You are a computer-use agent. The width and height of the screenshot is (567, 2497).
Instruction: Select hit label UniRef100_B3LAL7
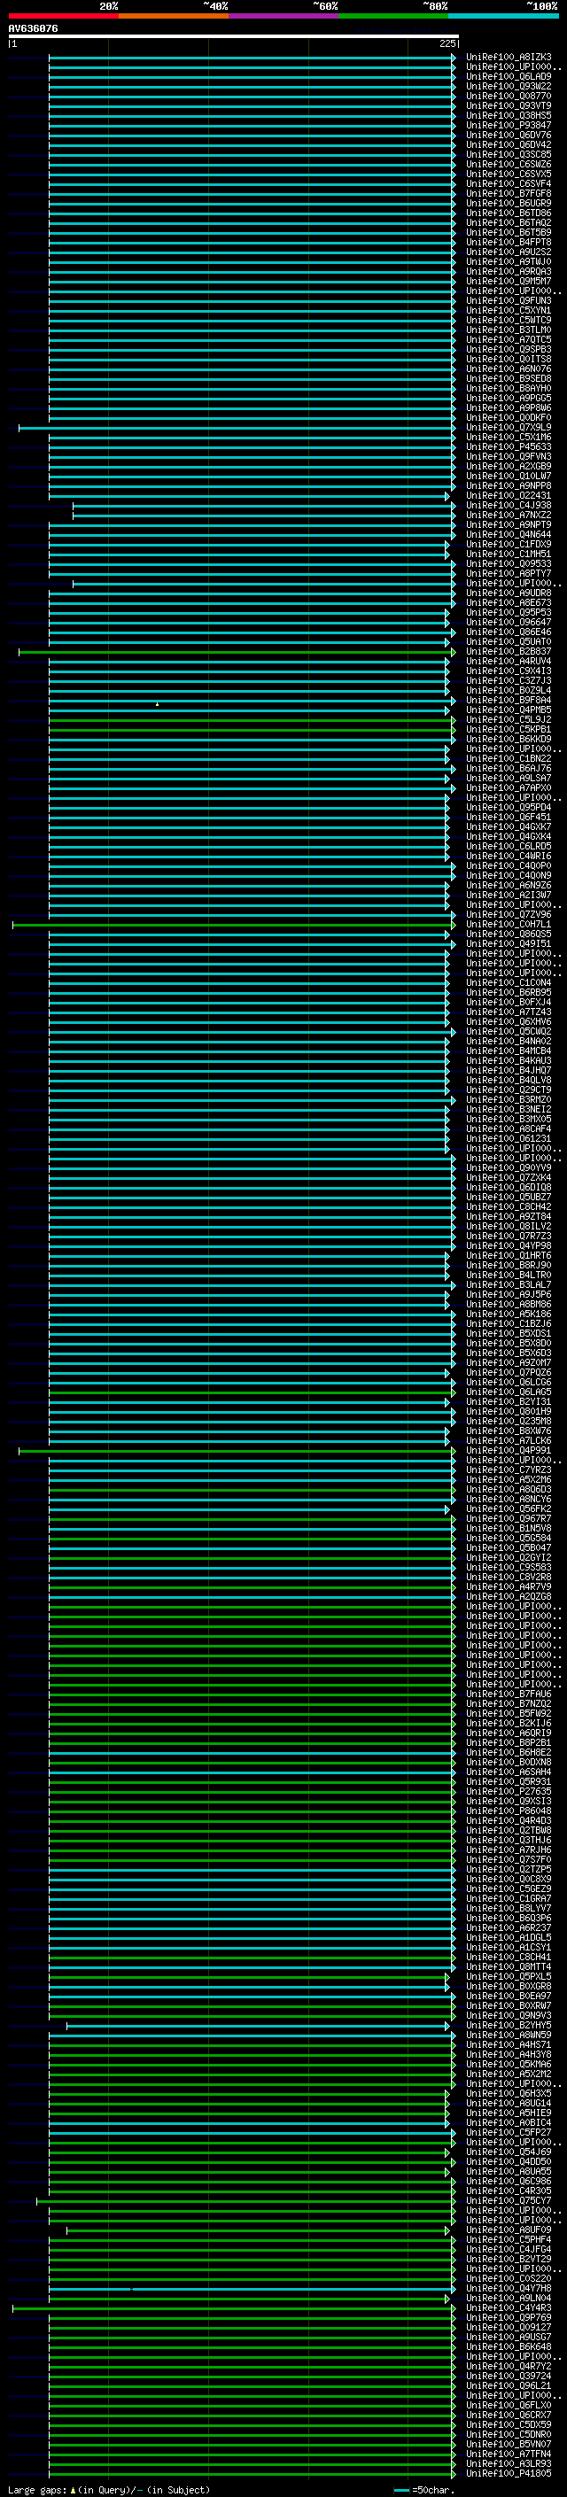point(509,1284)
